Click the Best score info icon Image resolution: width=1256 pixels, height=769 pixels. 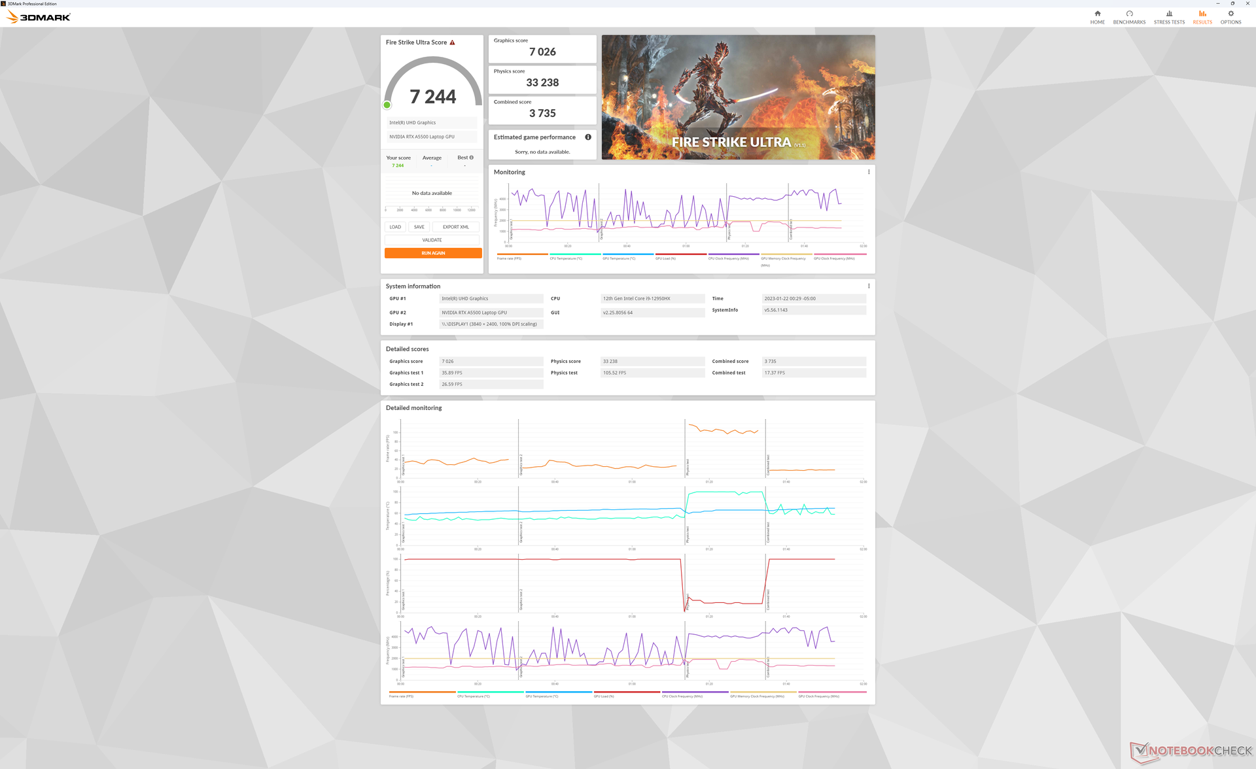pyautogui.click(x=471, y=158)
